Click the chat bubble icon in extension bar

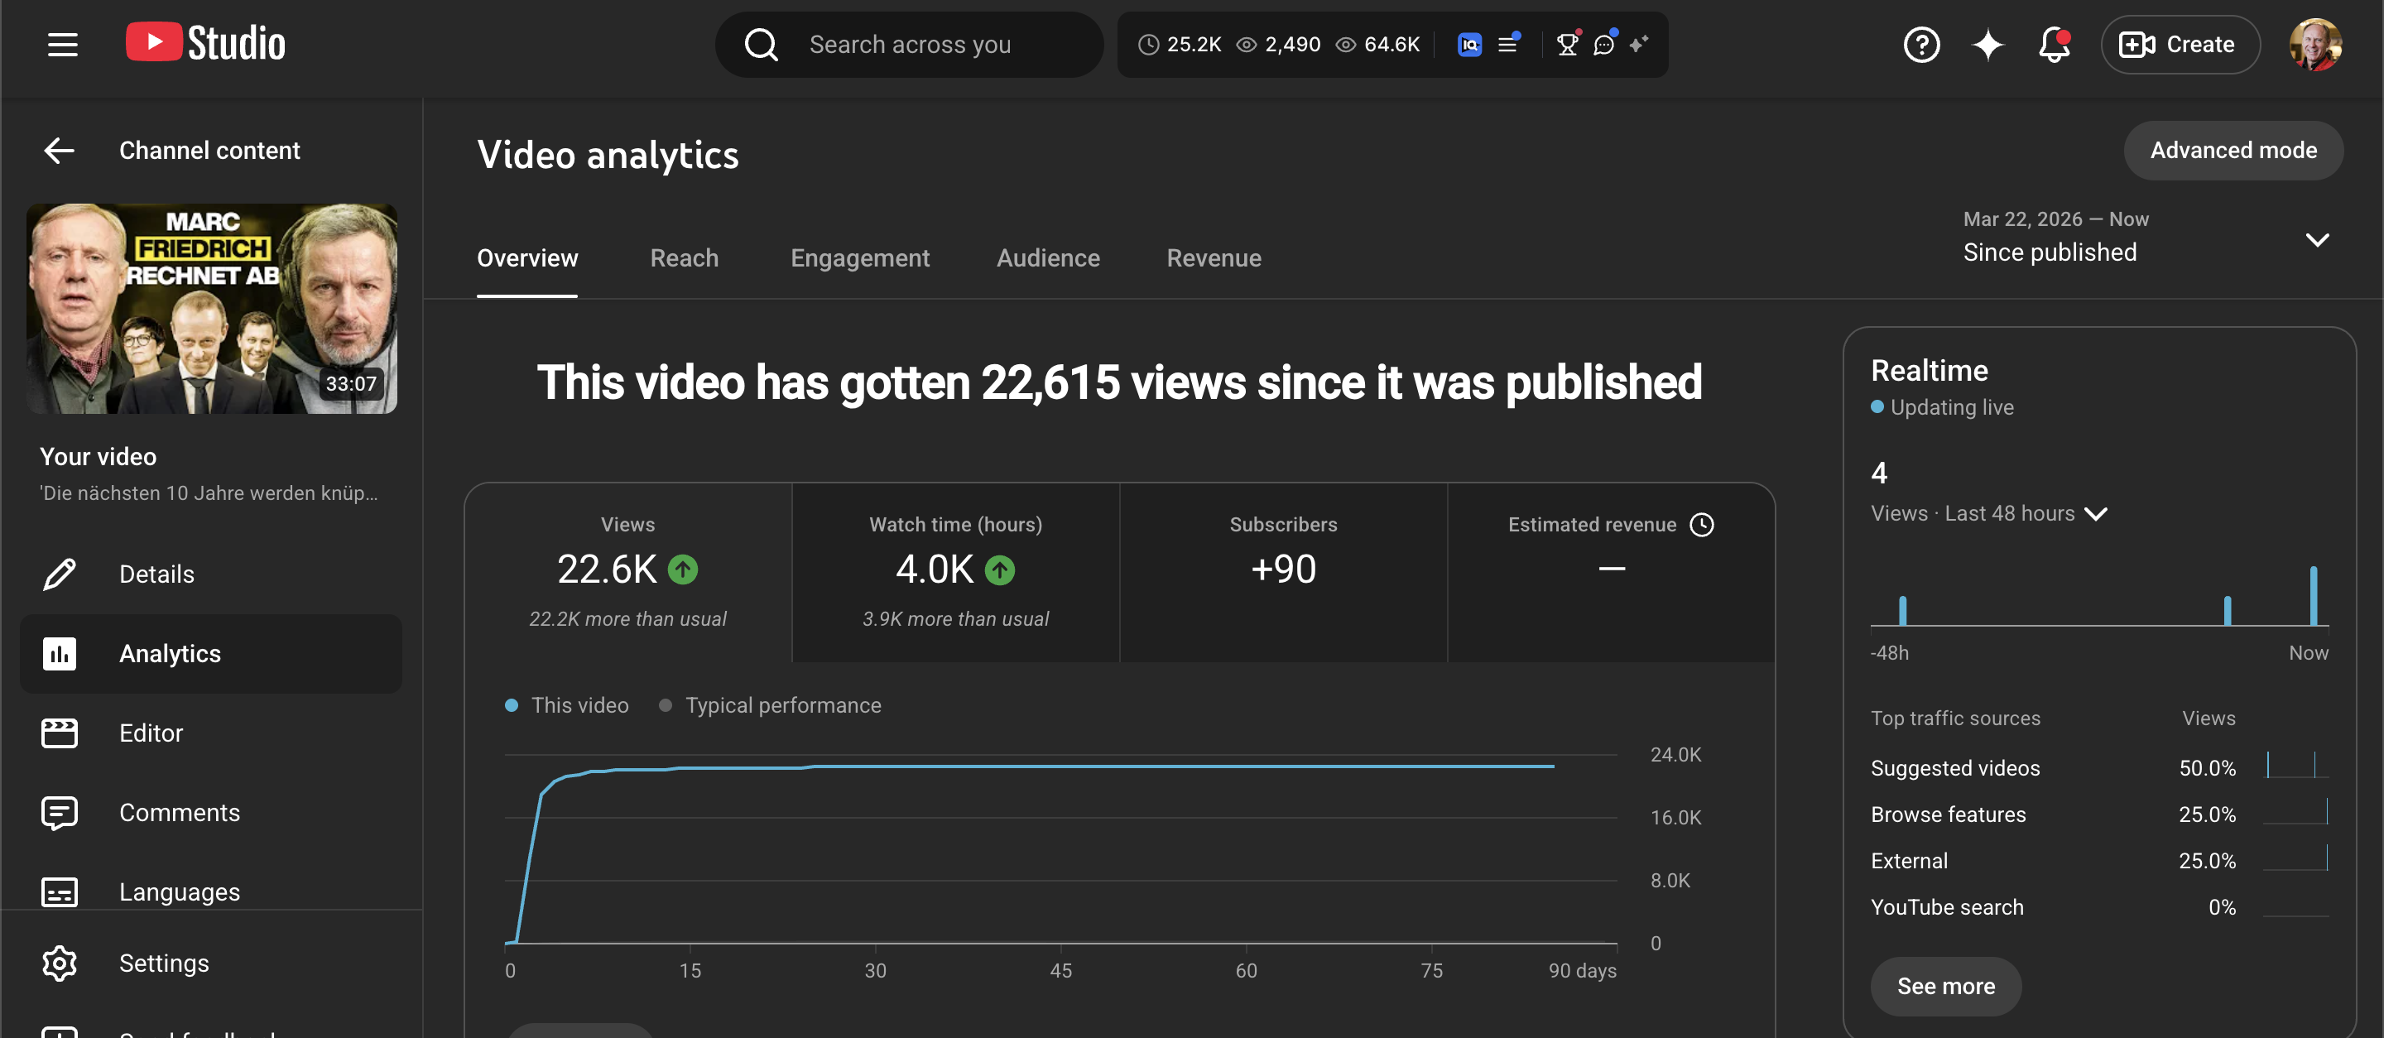click(1605, 45)
